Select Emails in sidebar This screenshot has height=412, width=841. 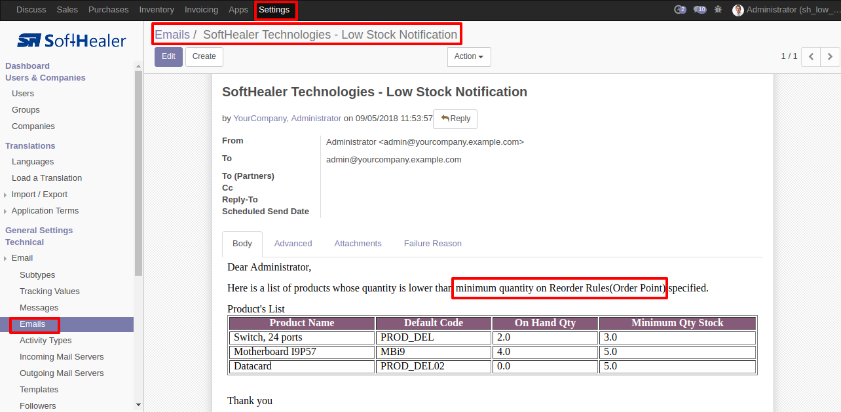click(33, 324)
